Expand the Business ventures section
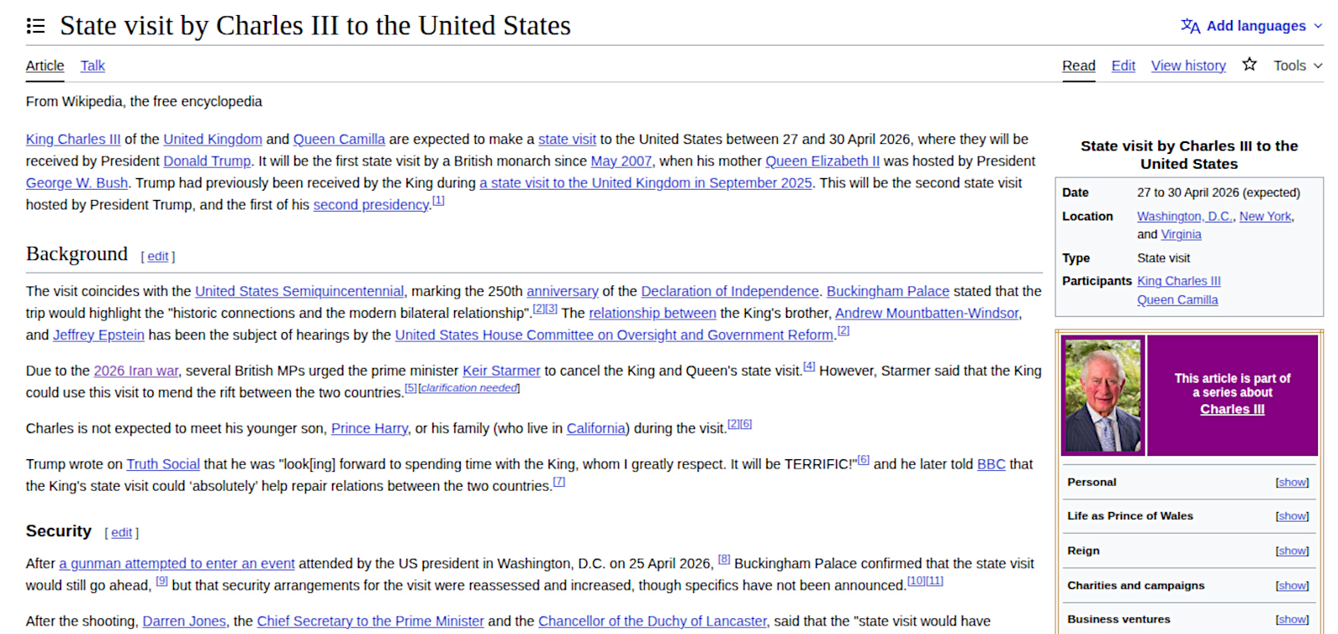 coord(1292,620)
